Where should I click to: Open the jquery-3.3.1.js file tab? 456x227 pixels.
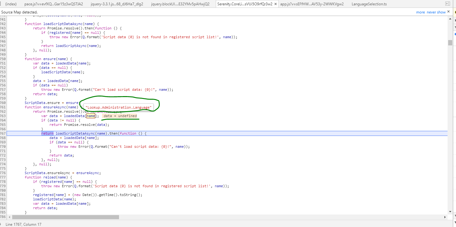pos(117,4)
